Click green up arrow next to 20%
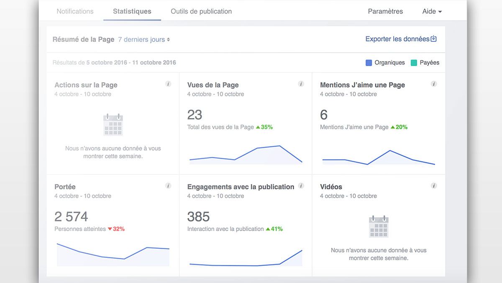502x283 pixels. [392, 127]
